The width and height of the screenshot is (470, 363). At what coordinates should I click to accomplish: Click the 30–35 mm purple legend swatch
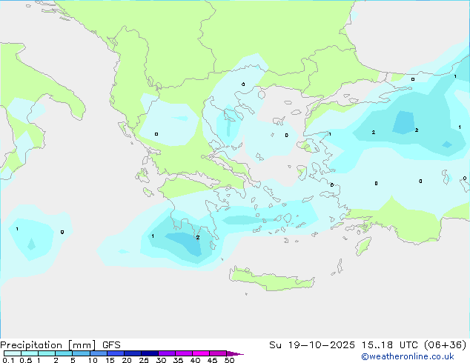click(x=167, y=353)
